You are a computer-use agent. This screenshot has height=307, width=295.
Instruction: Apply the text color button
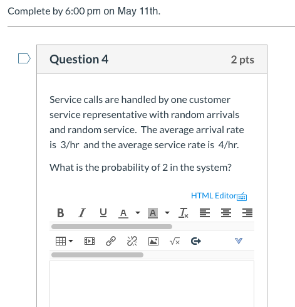pyautogui.click(x=123, y=213)
